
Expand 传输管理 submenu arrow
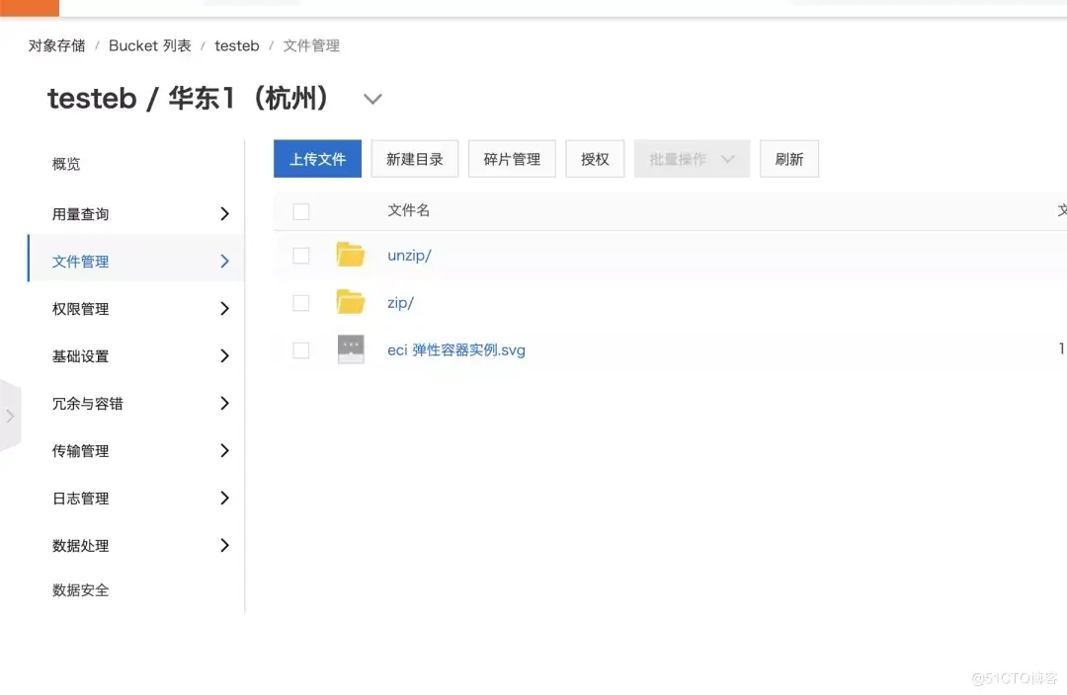pyautogui.click(x=224, y=450)
